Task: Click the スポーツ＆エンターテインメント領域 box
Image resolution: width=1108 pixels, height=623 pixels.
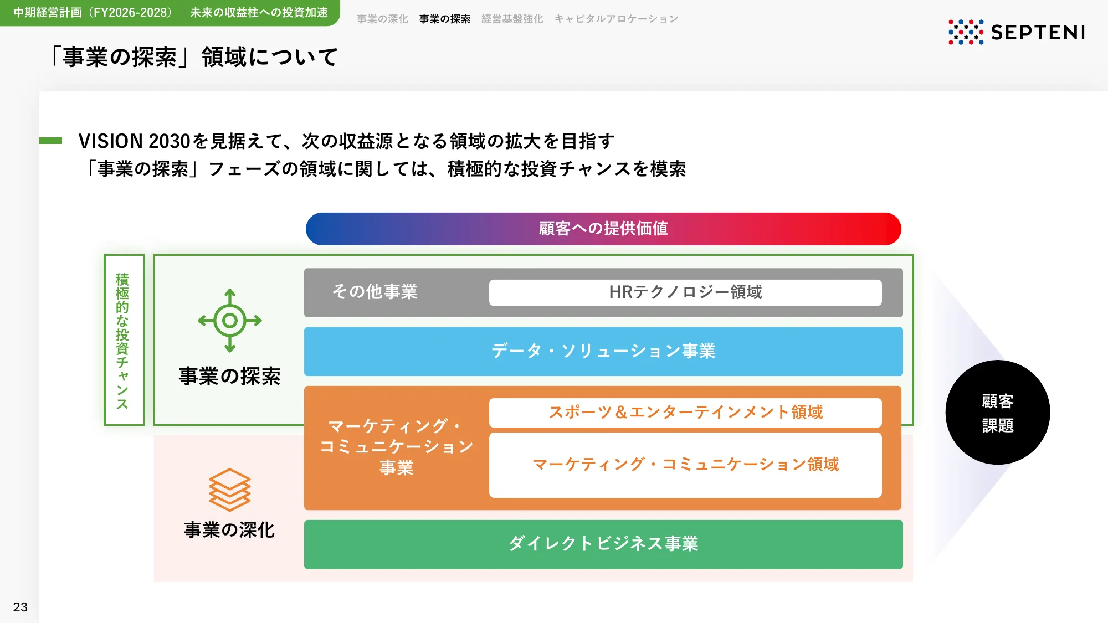Action: 685,412
